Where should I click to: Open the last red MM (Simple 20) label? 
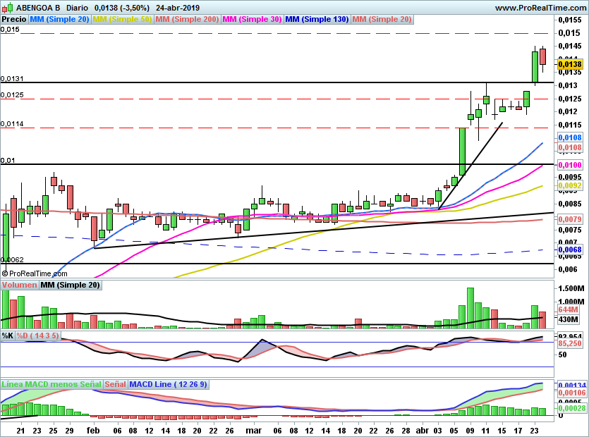pos(382,19)
